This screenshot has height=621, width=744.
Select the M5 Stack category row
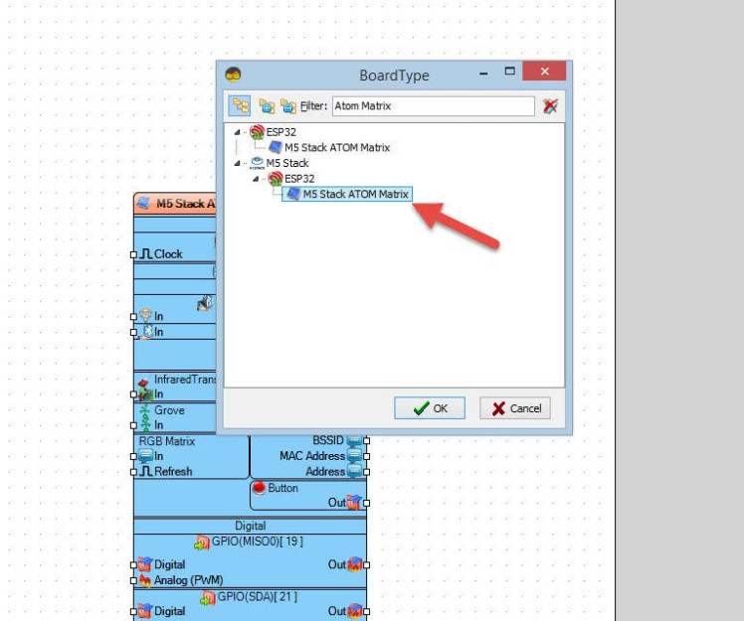[287, 163]
